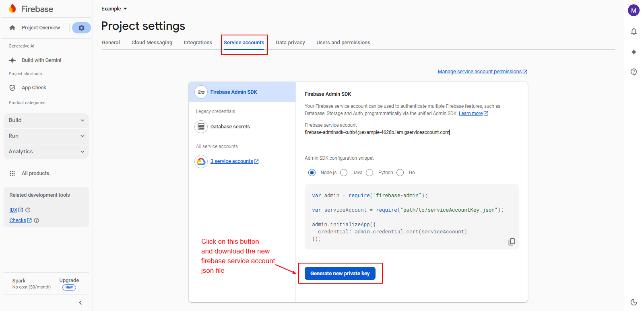Collapse the sidebar with the chevron arrow
Viewport: 644px width, 311px height.
[80, 303]
